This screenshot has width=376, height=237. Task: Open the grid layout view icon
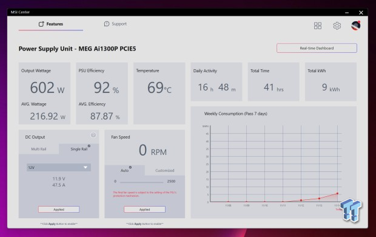(x=318, y=26)
